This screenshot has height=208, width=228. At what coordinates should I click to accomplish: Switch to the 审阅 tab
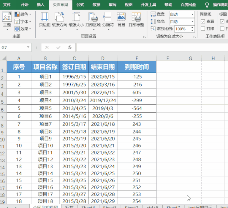(112, 5)
